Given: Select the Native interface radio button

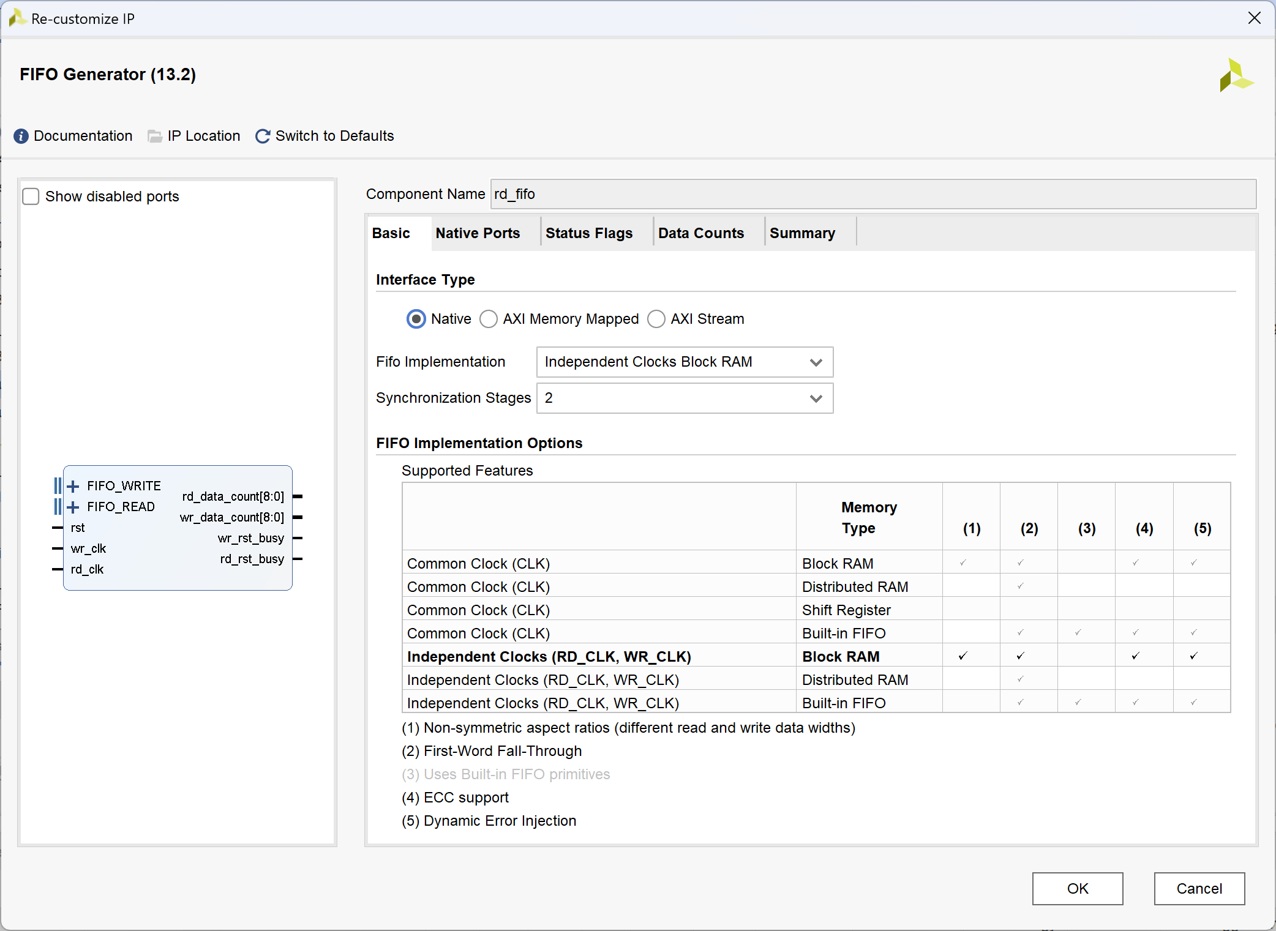Looking at the screenshot, I should pos(416,319).
